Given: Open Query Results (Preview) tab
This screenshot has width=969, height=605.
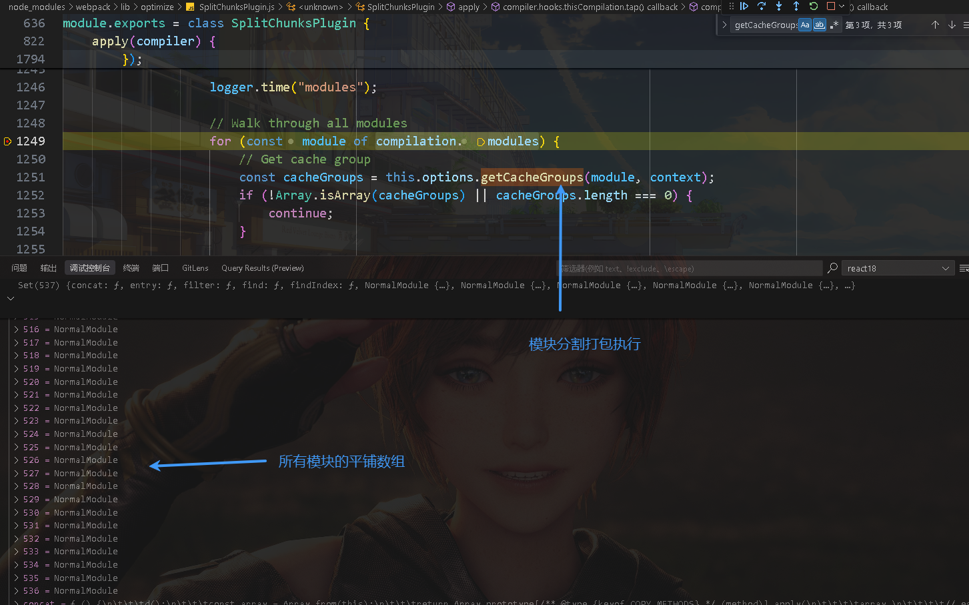Looking at the screenshot, I should coord(263,268).
